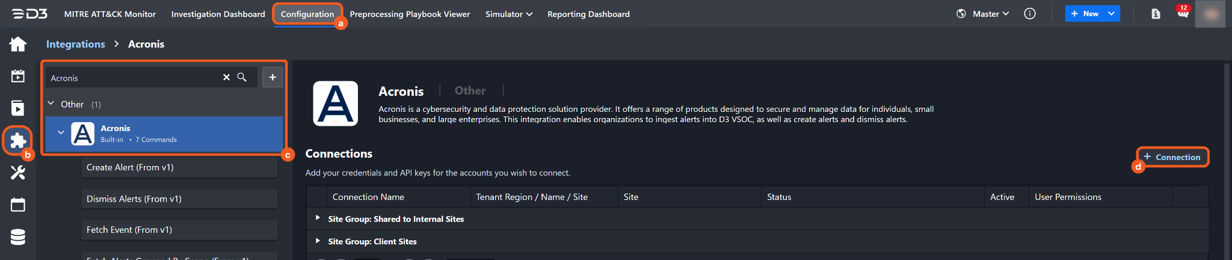This screenshot has width=1232, height=260.
Task: Expand Site Group: Shared to Internal Sites
Action: 318,218
